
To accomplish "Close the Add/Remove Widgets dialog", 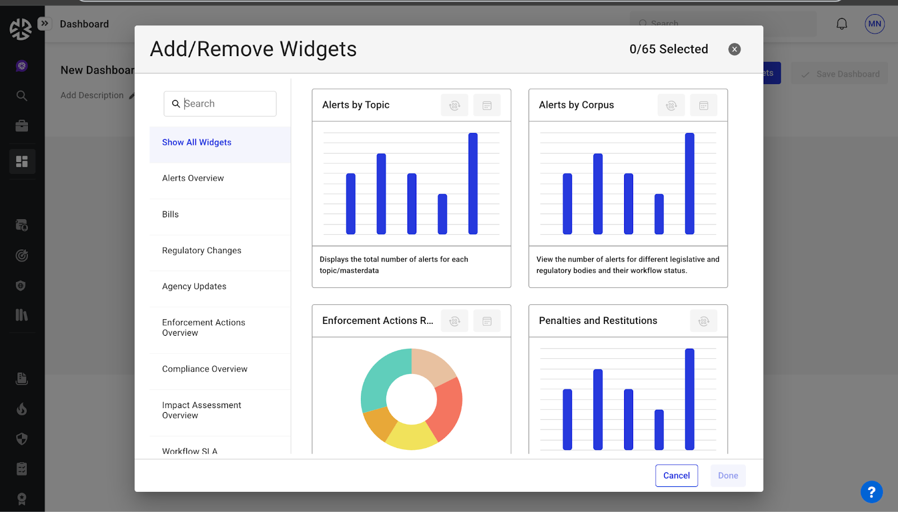I will coord(734,49).
